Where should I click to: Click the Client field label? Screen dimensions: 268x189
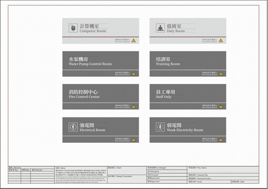click(x=115, y=167)
